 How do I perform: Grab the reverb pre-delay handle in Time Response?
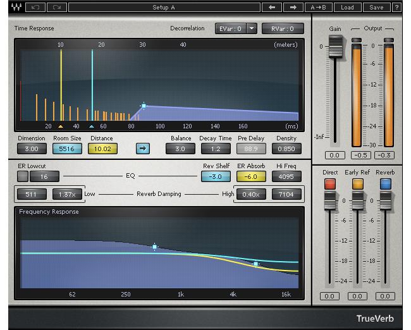pos(144,106)
